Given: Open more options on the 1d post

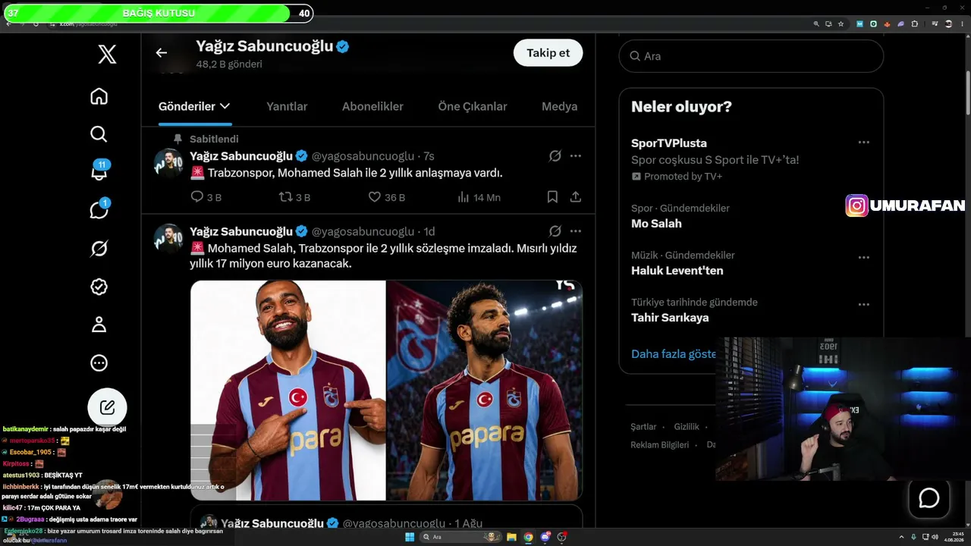Looking at the screenshot, I should tap(576, 231).
